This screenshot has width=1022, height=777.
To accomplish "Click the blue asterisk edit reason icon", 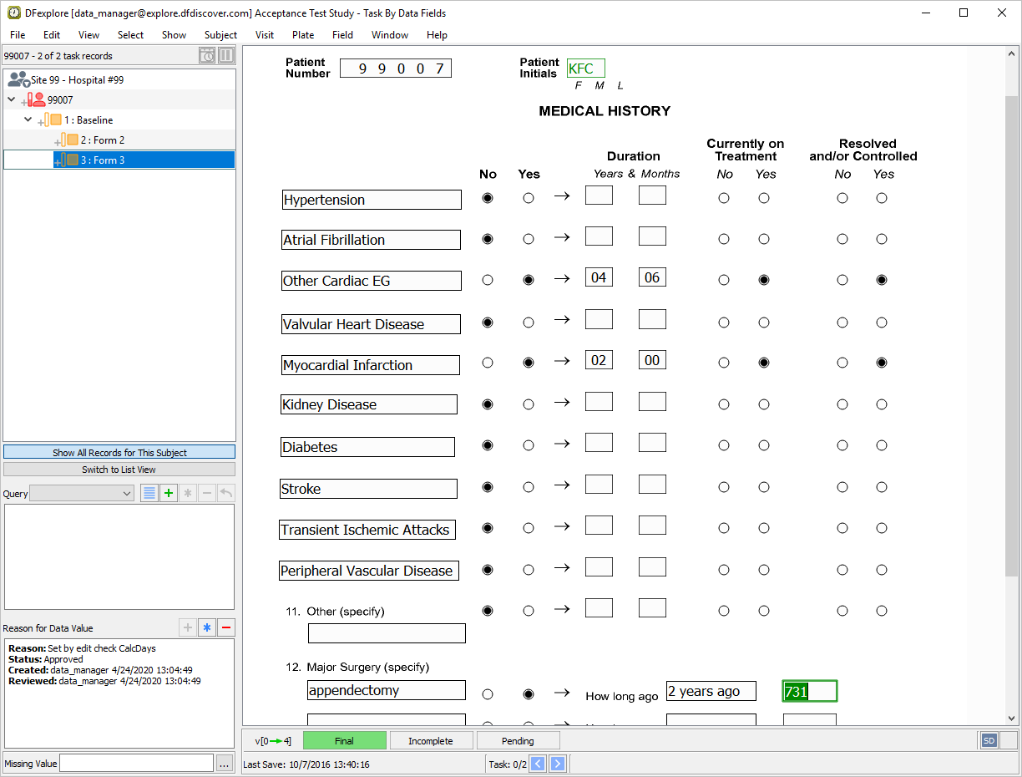I will coord(207,627).
